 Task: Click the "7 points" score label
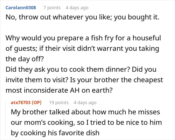coord(52,8)
